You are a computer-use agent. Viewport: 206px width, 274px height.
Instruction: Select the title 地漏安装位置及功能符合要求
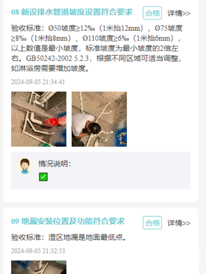point(73,221)
